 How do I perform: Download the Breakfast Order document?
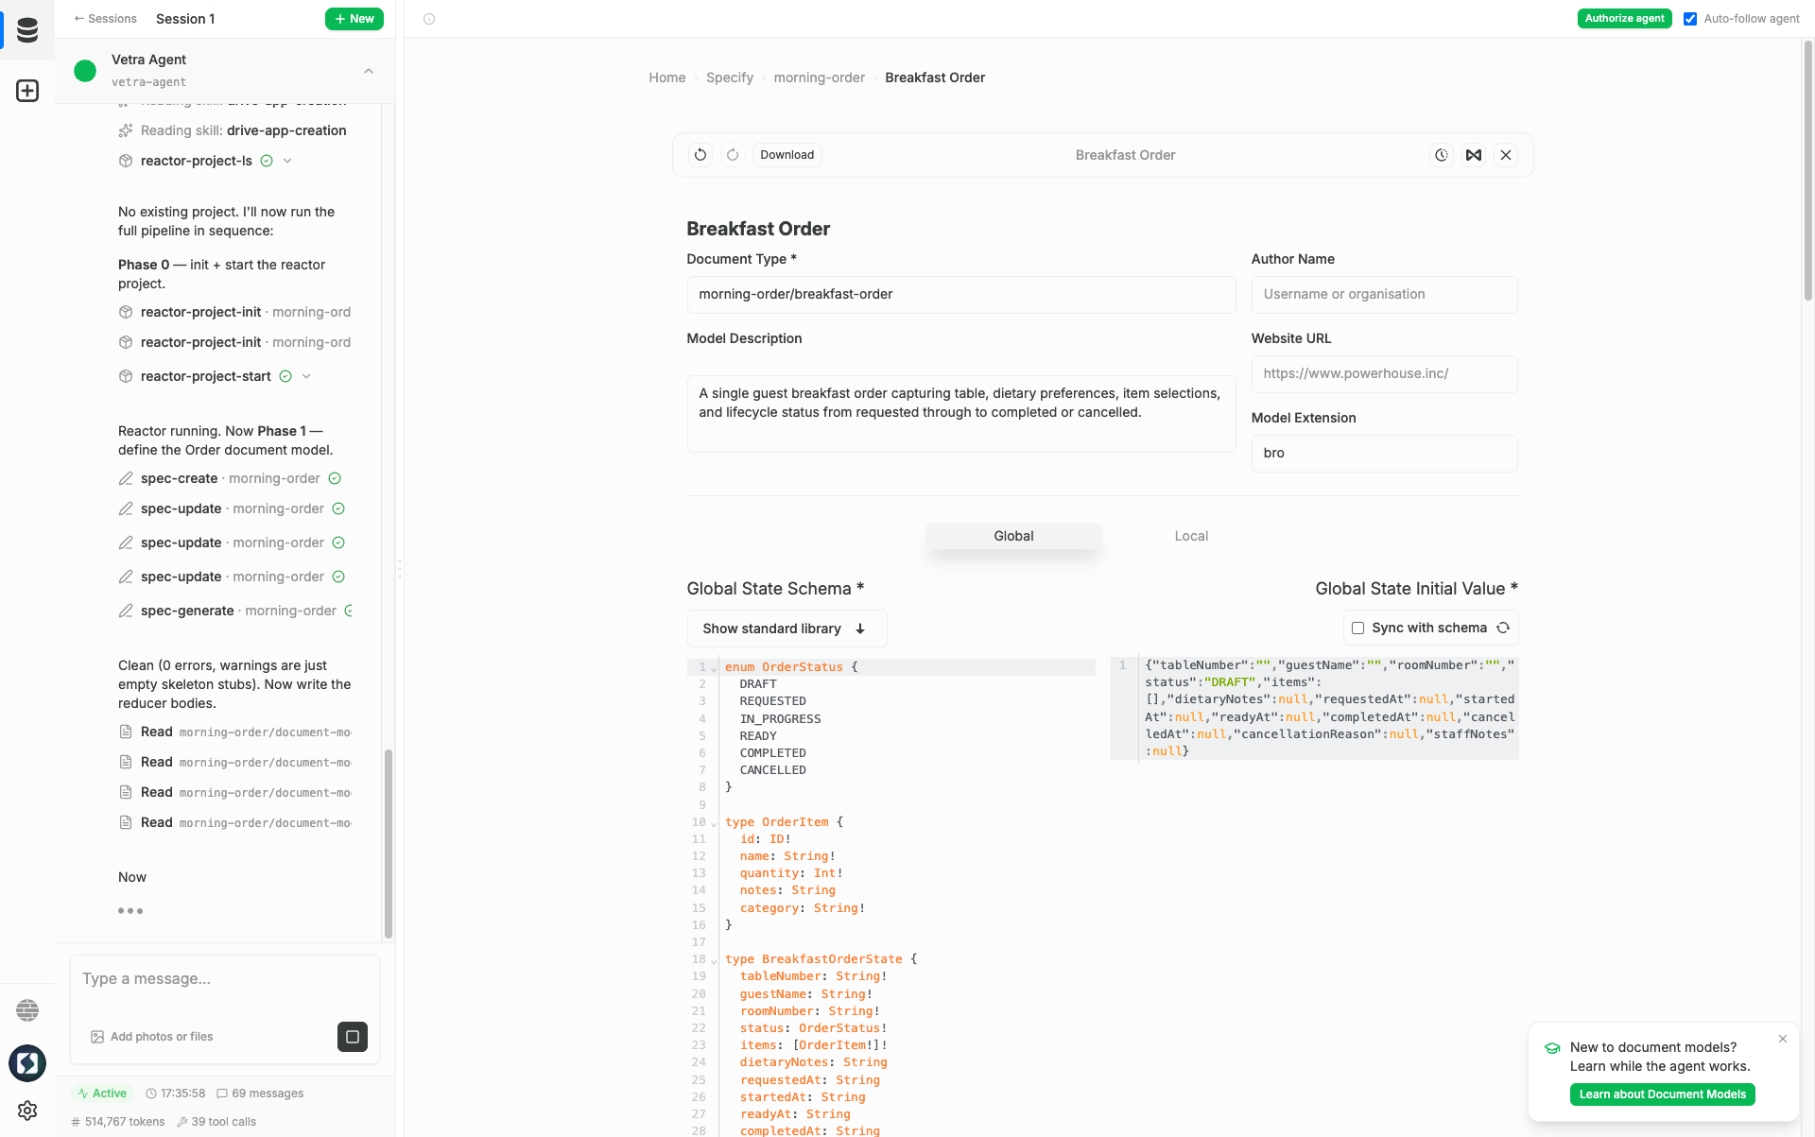tap(786, 155)
